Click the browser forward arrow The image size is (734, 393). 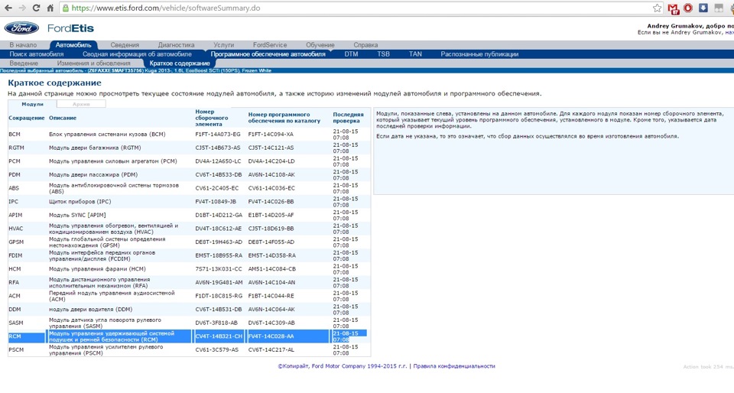pos(22,8)
